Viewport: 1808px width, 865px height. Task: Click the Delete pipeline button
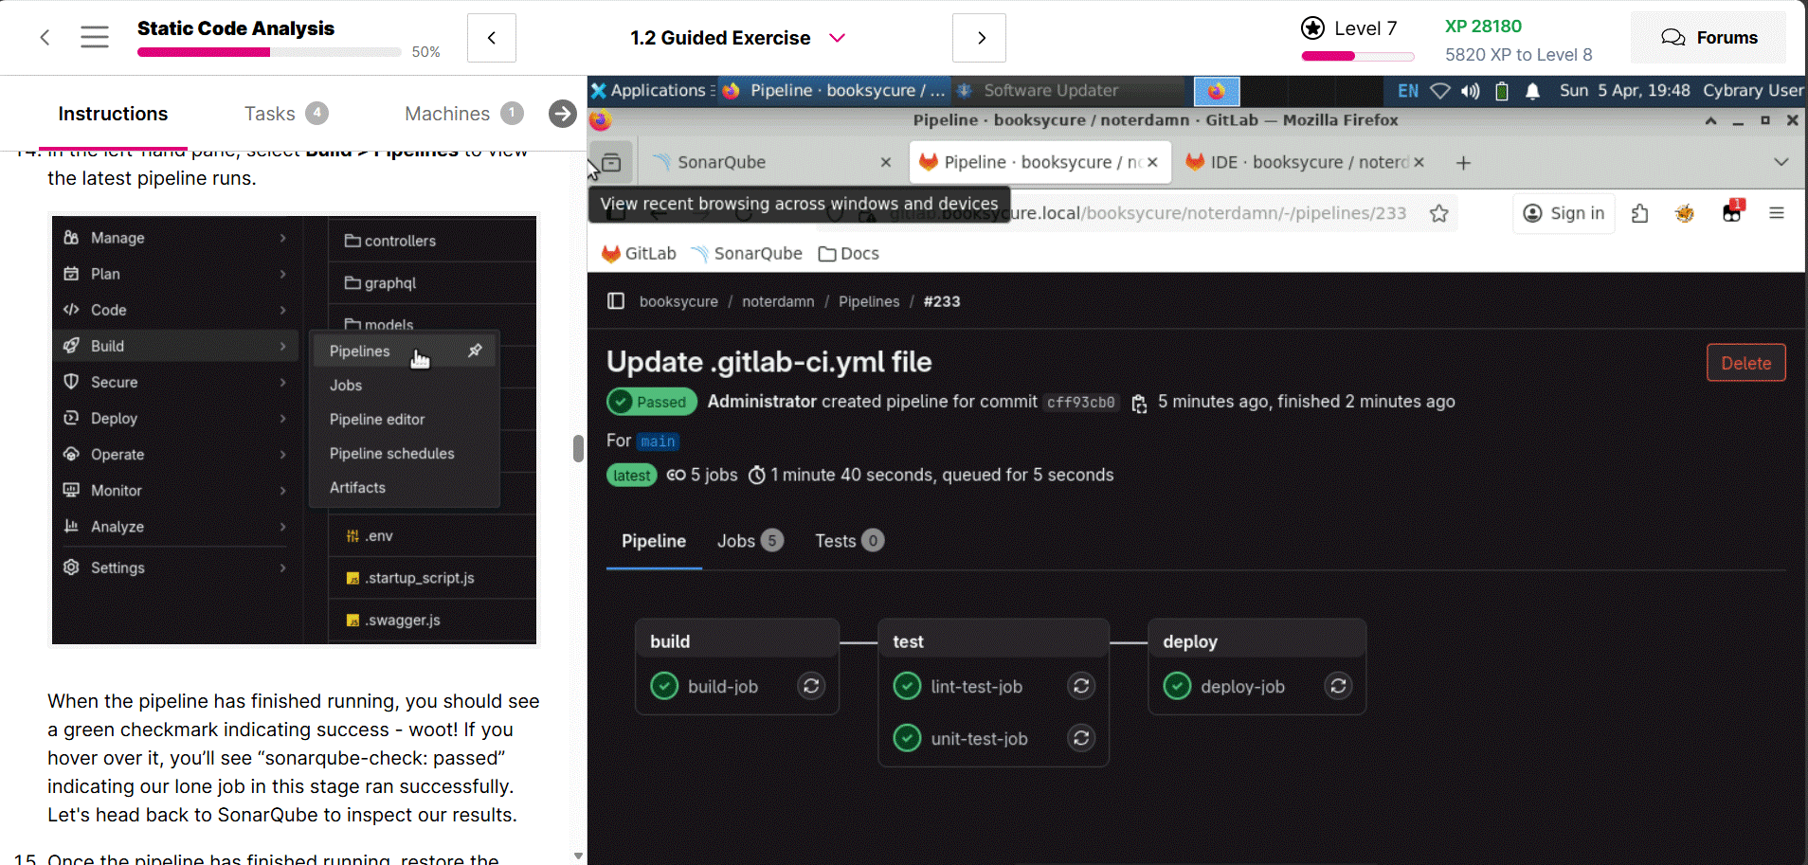click(1745, 363)
